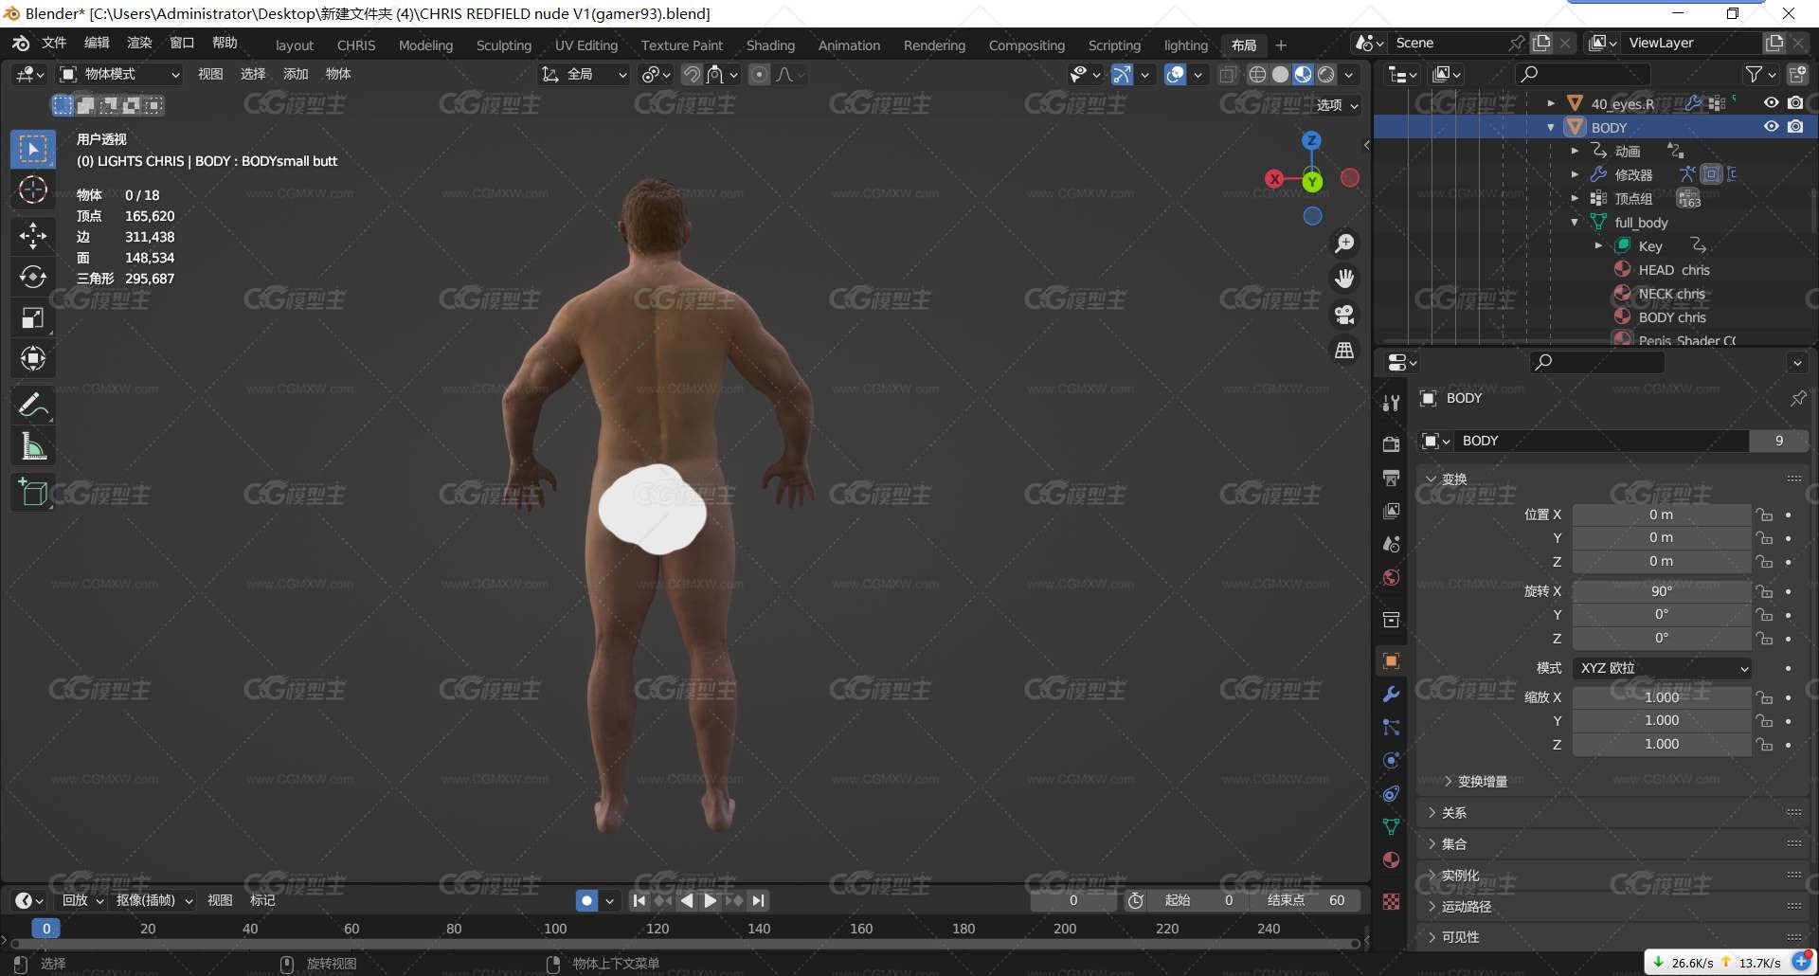
Task: Toggle solid viewport shading
Action: coord(1280,74)
